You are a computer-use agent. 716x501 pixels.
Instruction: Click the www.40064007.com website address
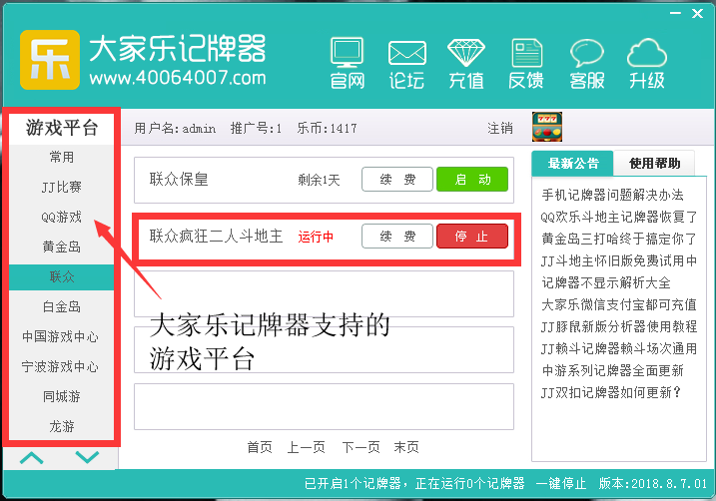tap(178, 78)
